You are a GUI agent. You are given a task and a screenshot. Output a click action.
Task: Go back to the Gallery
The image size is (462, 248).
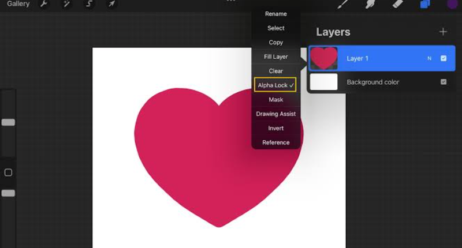pyautogui.click(x=18, y=4)
